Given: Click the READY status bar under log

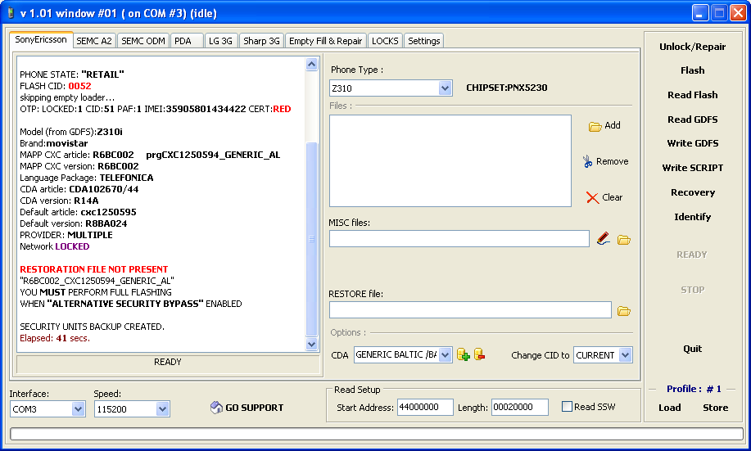Looking at the screenshot, I should pyautogui.click(x=168, y=363).
